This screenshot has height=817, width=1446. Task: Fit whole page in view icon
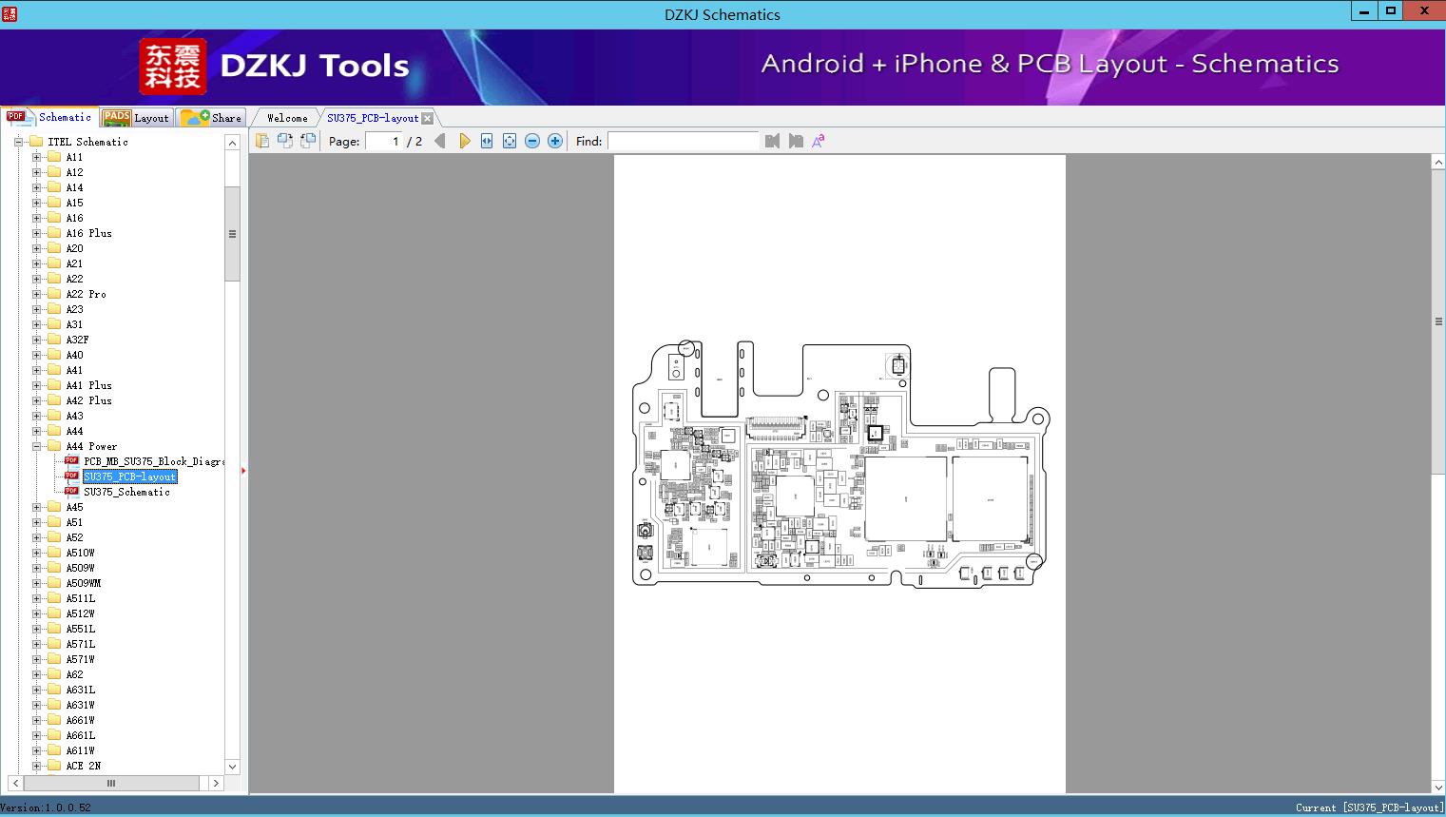point(510,141)
